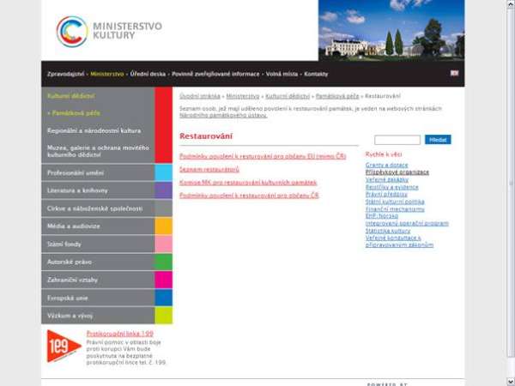
Task: Open the Seznam restaurátorů link
Action: [x=209, y=169]
